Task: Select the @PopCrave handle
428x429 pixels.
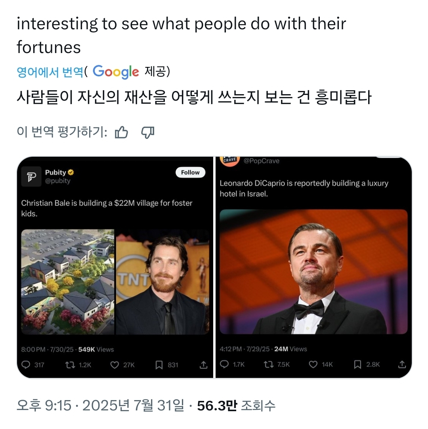Action: tap(261, 160)
